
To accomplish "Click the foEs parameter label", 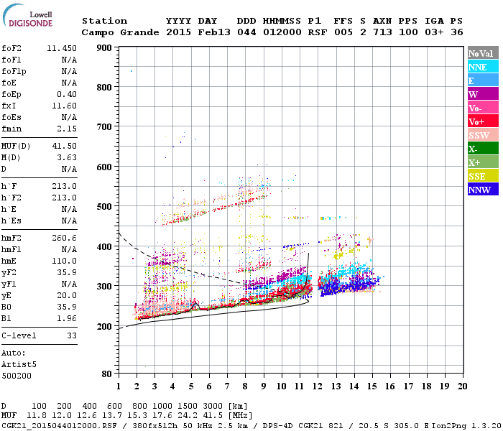I will [x=11, y=117].
